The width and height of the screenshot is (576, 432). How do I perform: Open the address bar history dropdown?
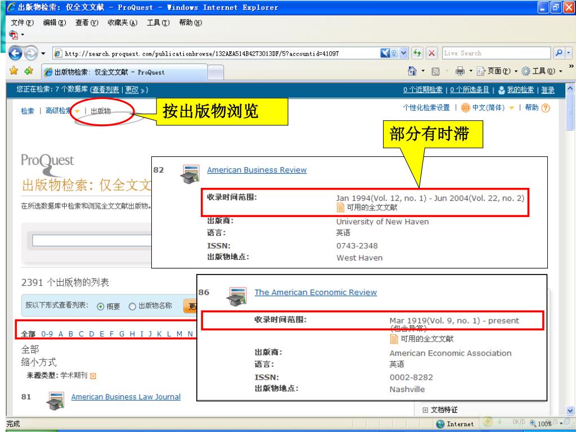tap(404, 53)
